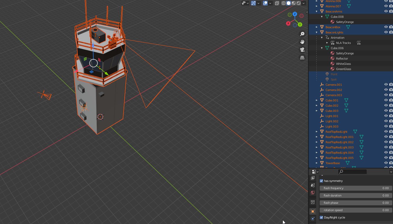Toggle camera view with camera icon
The image size is (393, 224).
[302, 50]
